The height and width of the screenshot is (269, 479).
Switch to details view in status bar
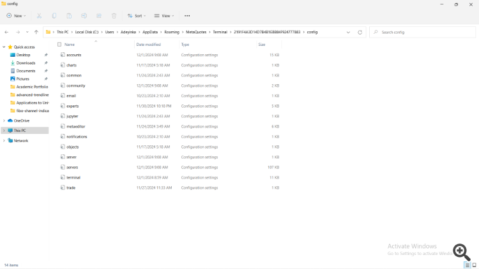[x=467, y=265]
